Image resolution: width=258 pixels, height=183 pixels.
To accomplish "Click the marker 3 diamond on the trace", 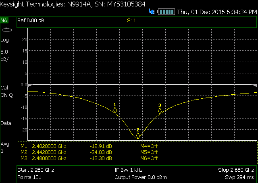I will (160, 111).
